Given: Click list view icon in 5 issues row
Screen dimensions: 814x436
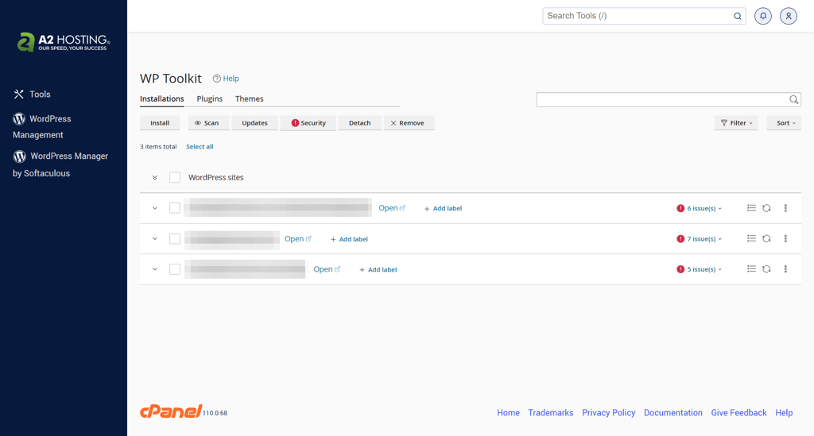Looking at the screenshot, I should tap(751, 268).
